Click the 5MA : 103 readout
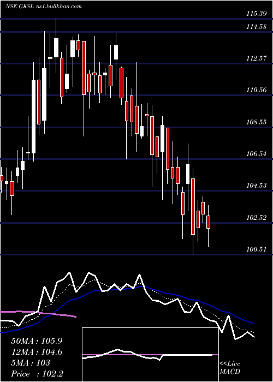Image resolution: width=273 pixels, height=382 pixels. tap(31, 363)
